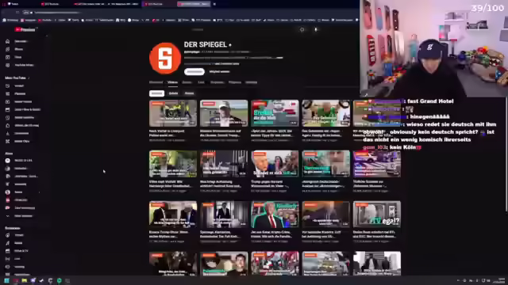Open the Nach Vorfall in Liverpool title
508x285 pixels.
(167, 133)
